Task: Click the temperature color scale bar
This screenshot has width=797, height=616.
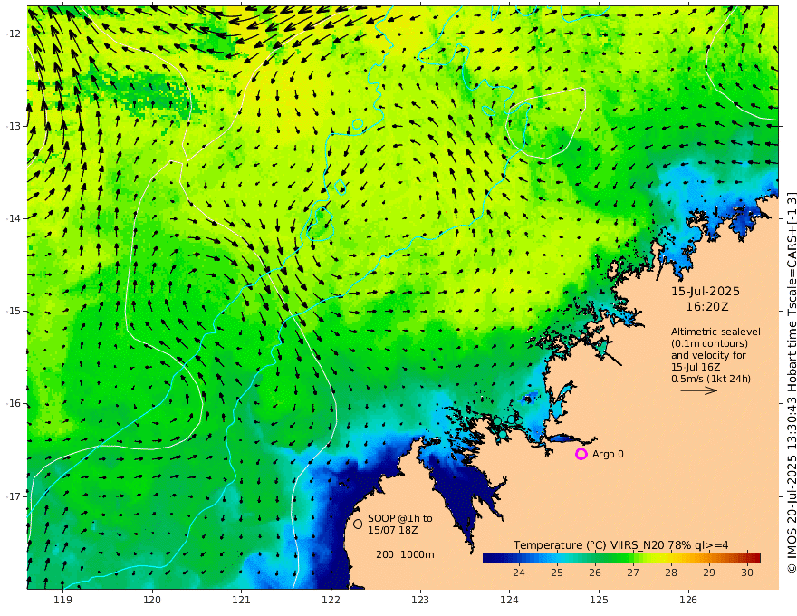Action: pyautogui.click(x=621, y=558)
